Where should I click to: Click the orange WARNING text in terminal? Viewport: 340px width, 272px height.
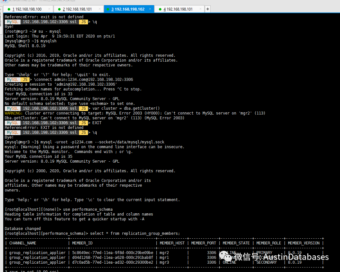13,113
